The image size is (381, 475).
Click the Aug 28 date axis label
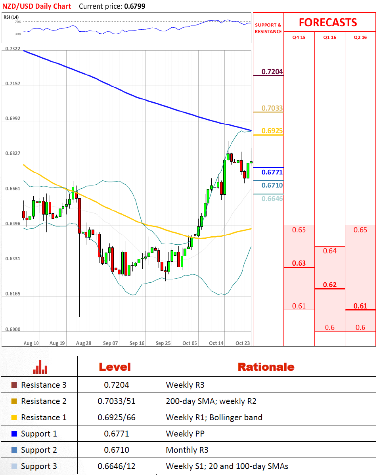tap(84, 343)
